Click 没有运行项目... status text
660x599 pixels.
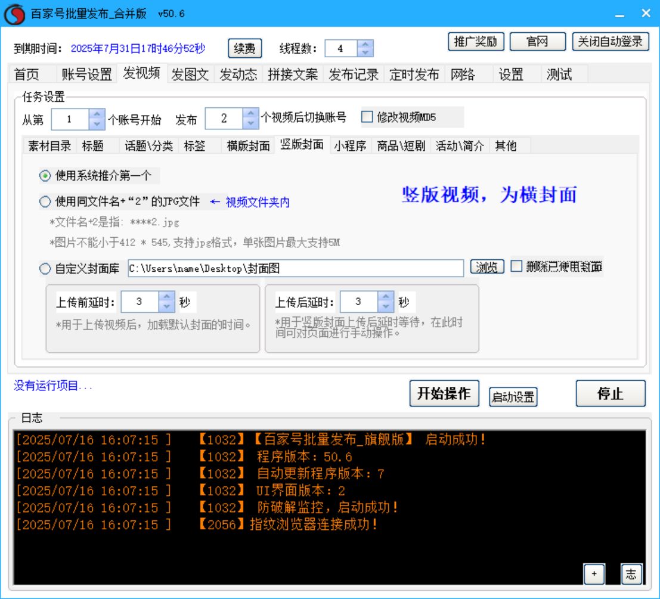point(53,385)
